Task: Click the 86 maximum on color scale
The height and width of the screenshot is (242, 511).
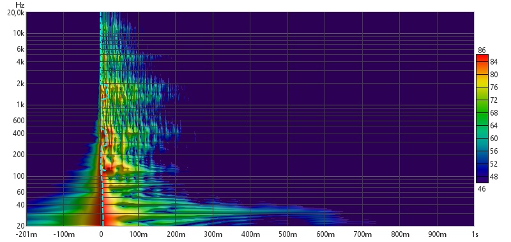Action: pyautogui.click(x=482, y=50)
